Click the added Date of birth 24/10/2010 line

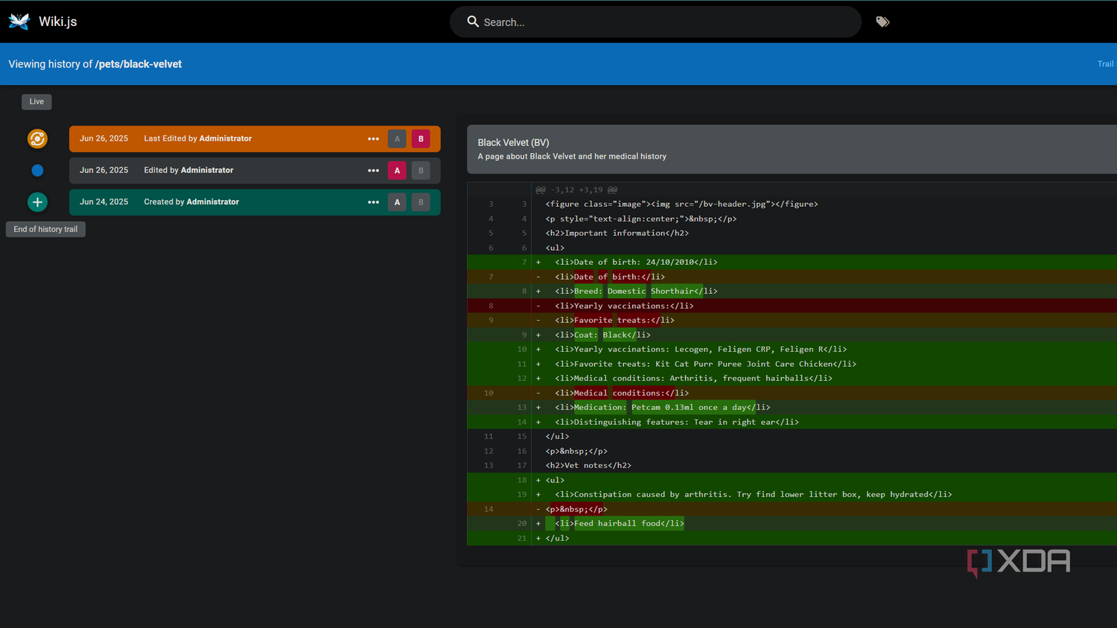(792, 262)
